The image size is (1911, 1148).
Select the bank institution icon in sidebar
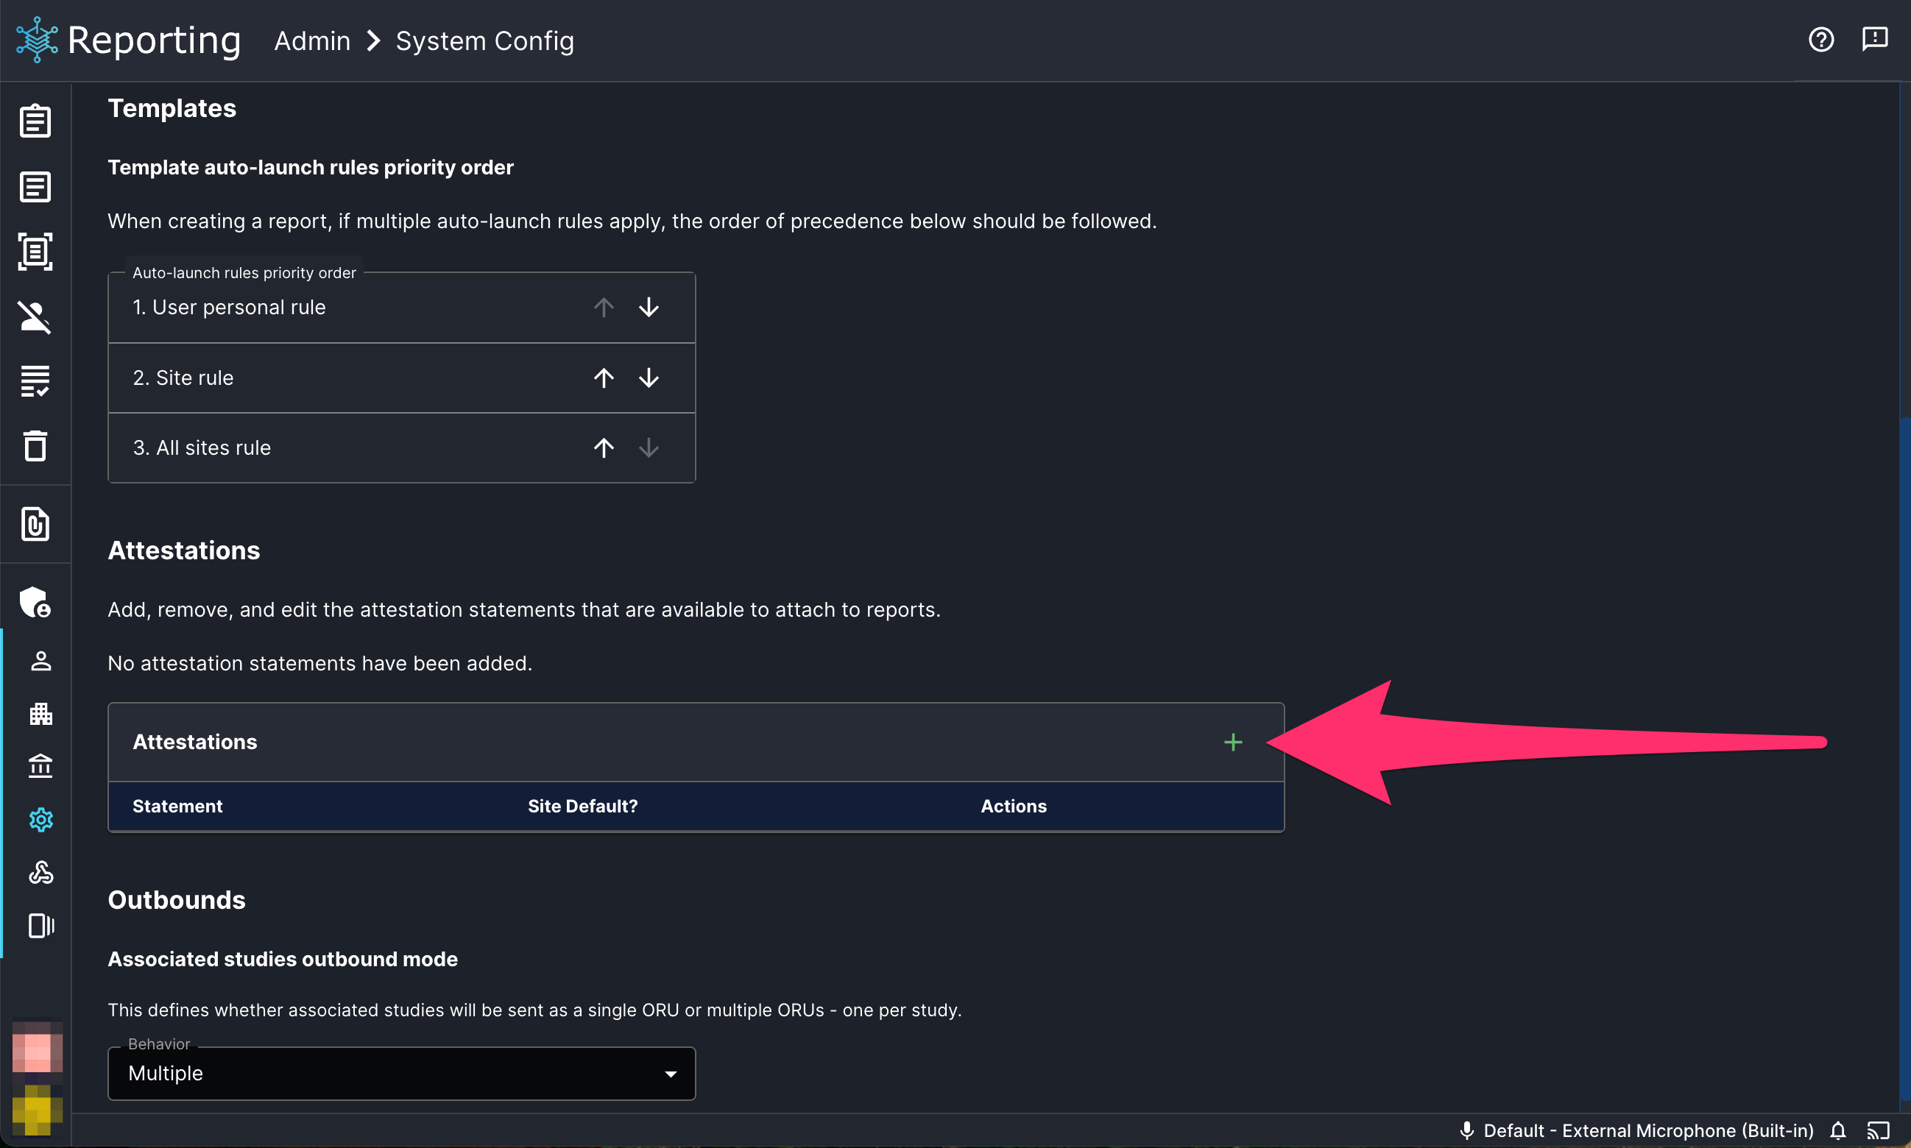coord(41,767)
